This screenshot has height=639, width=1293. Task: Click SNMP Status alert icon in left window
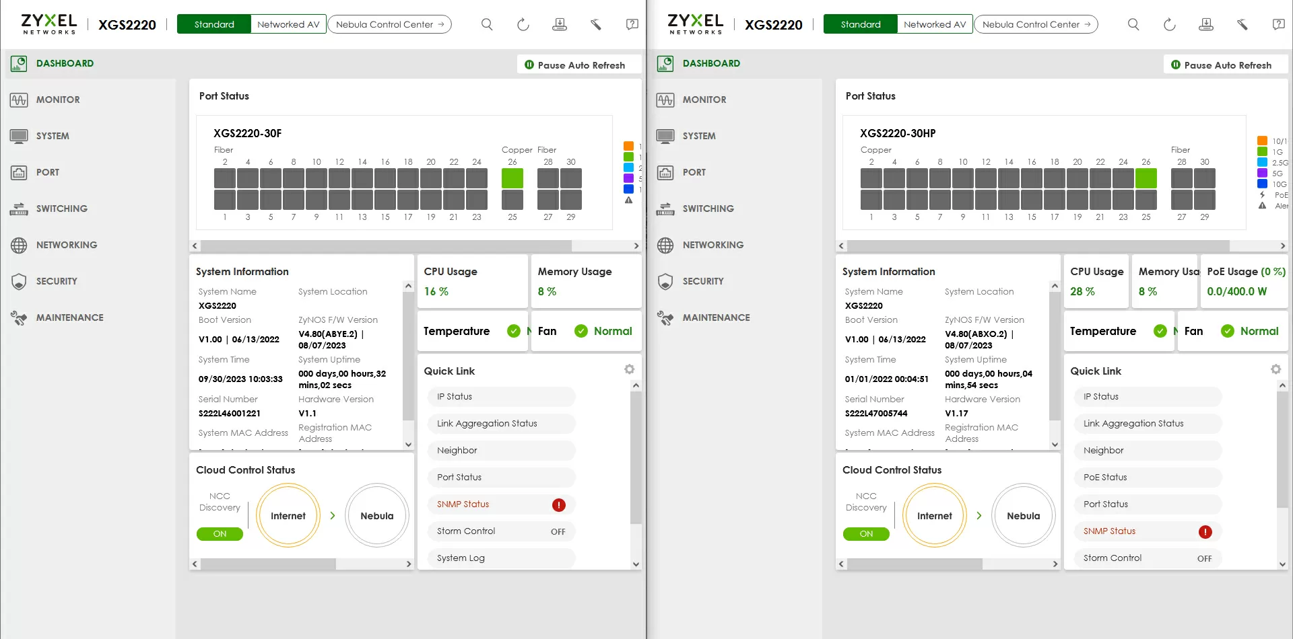tap(559, 505)
